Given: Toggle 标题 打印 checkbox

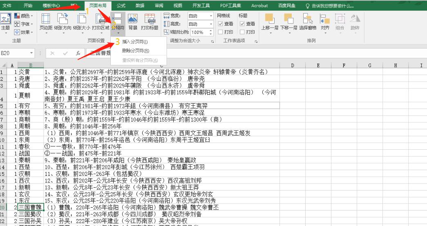Looking at the screenshot, I should click(242, 32).
